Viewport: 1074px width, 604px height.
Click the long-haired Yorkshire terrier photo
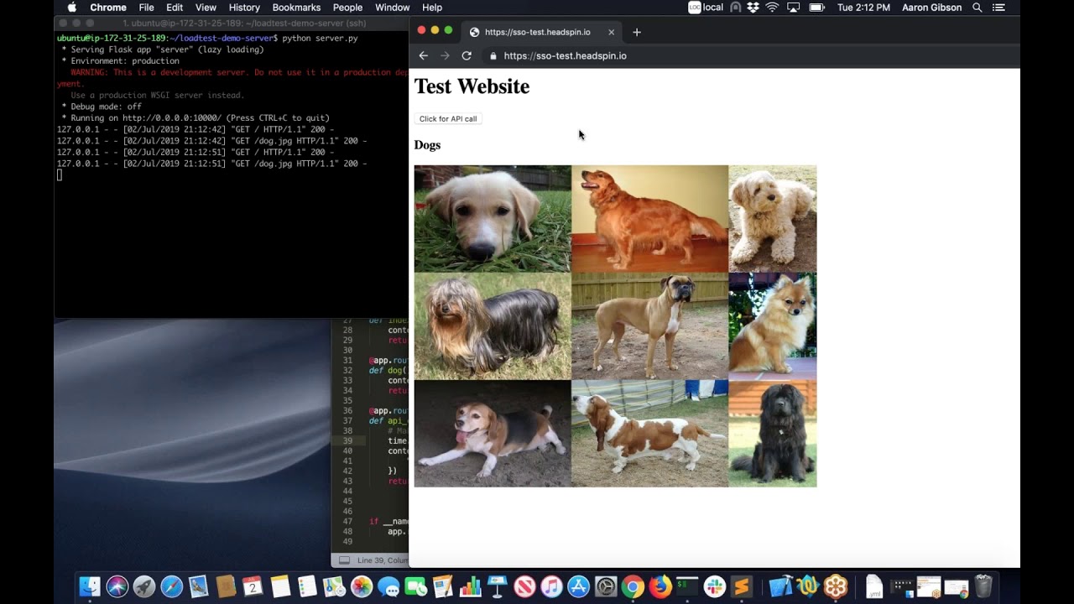pos(493,326)
